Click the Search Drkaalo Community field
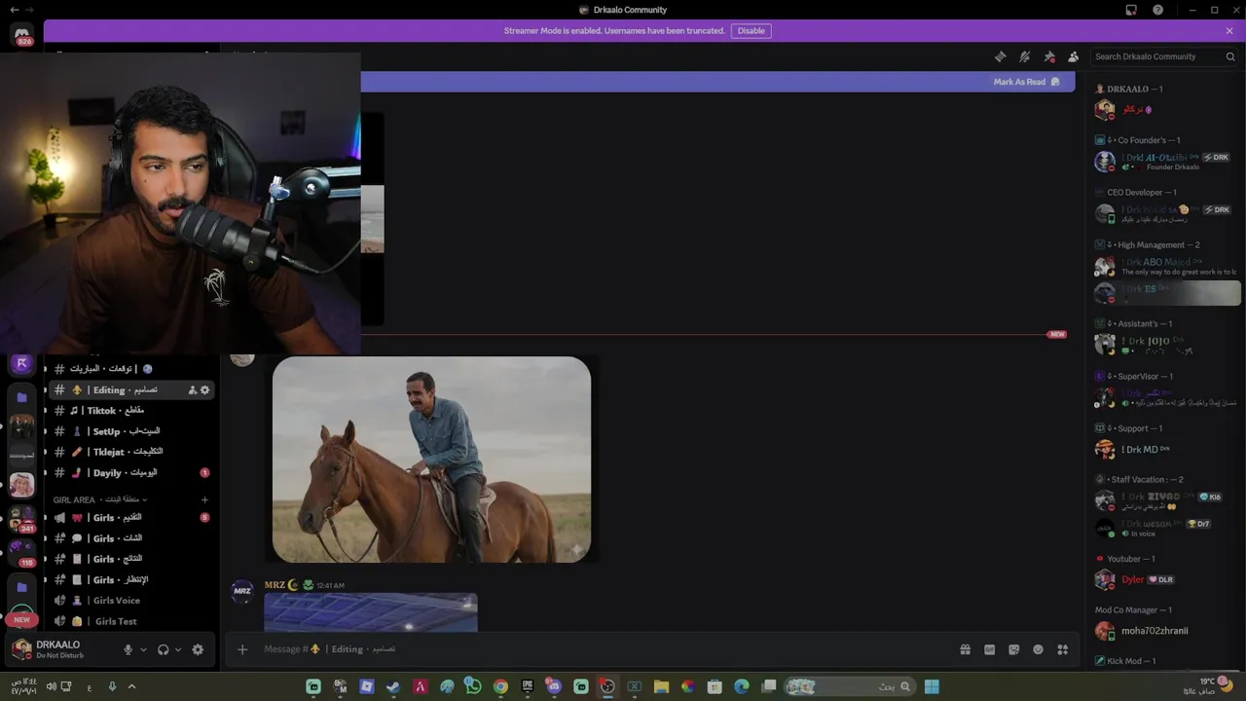Image resolution: width=1246 pixels, height=701 pixels. pos(1164,56)
